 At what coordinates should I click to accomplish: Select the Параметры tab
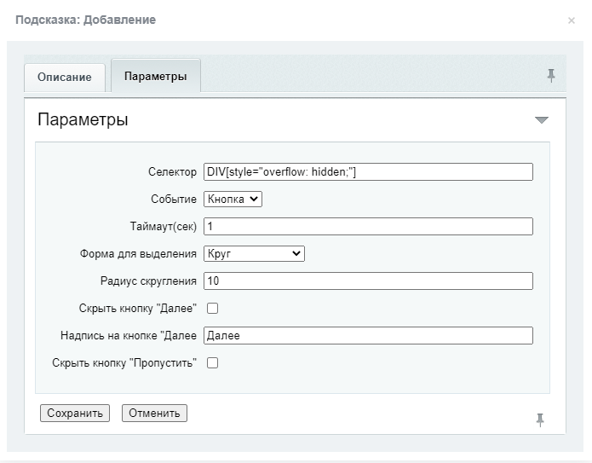[x=155, y=76]
